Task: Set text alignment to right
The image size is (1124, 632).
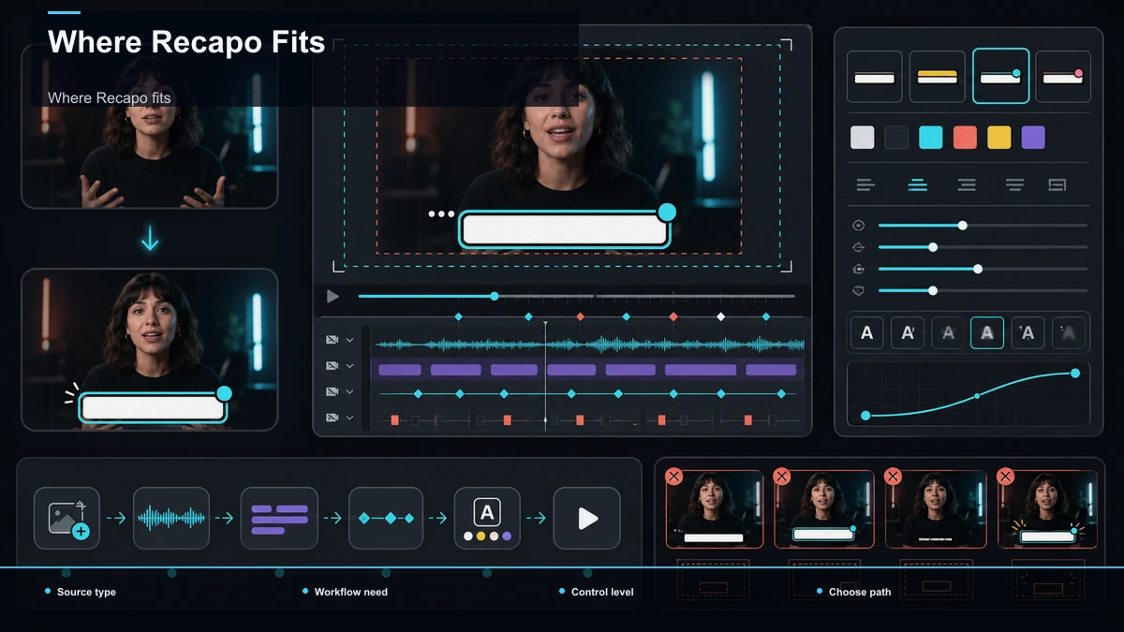Action: pos(967,185)
